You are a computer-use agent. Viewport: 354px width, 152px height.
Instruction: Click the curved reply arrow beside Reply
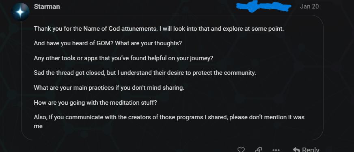pos(296,150)
